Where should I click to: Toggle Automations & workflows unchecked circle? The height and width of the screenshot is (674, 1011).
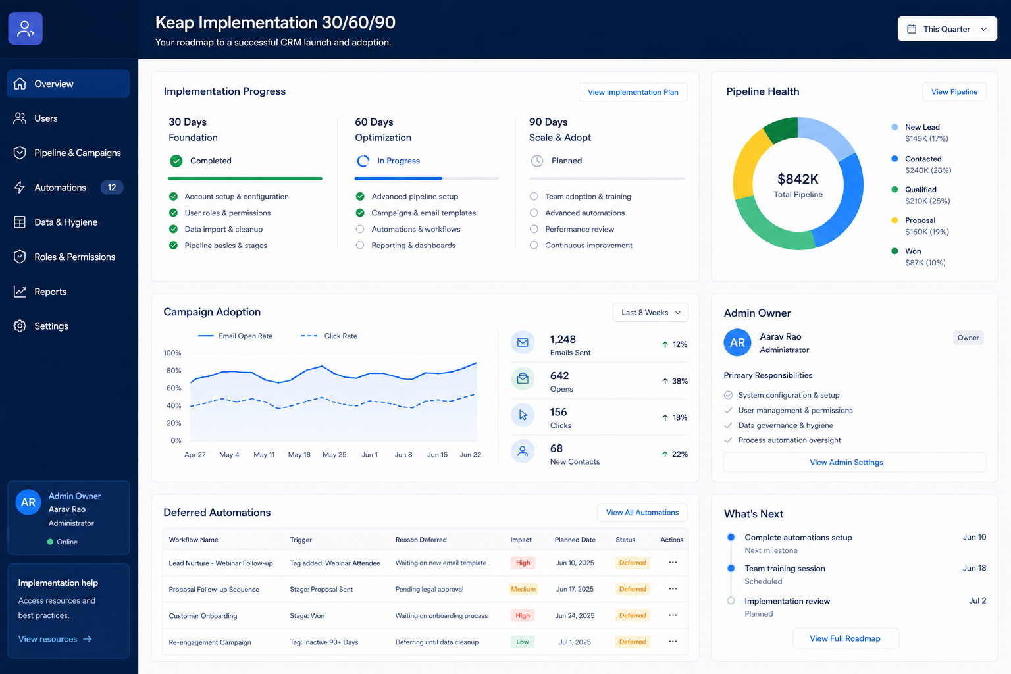(360, 229)
